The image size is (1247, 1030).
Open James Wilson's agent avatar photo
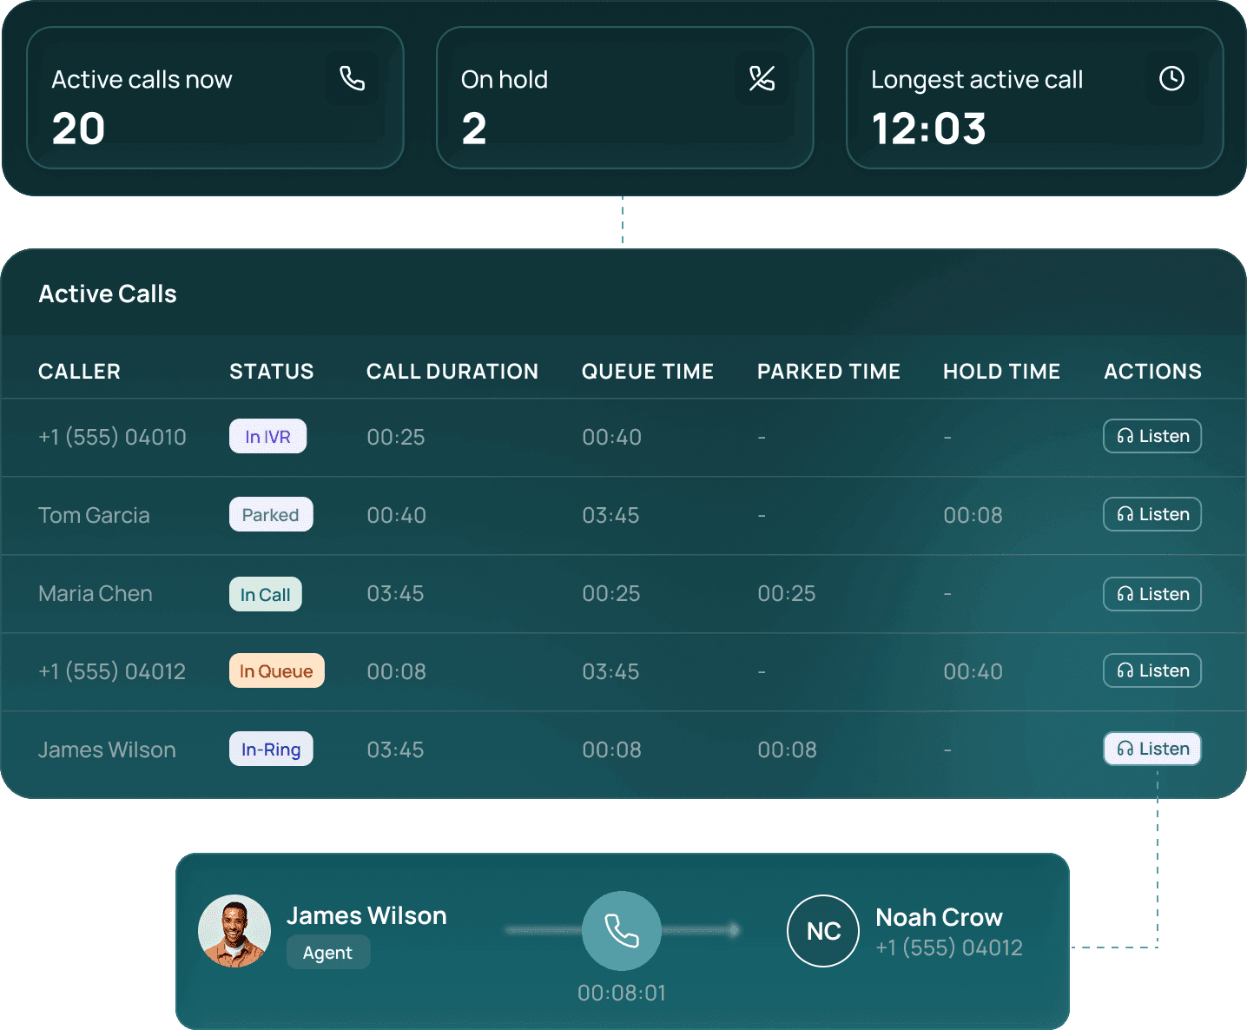(234, 931)
